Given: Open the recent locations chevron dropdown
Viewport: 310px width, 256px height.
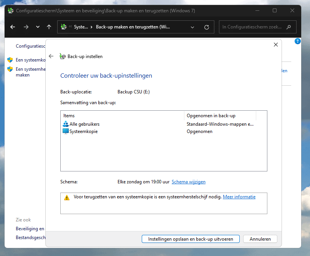Looking at the screenshot, I should (x=38, y=27).
